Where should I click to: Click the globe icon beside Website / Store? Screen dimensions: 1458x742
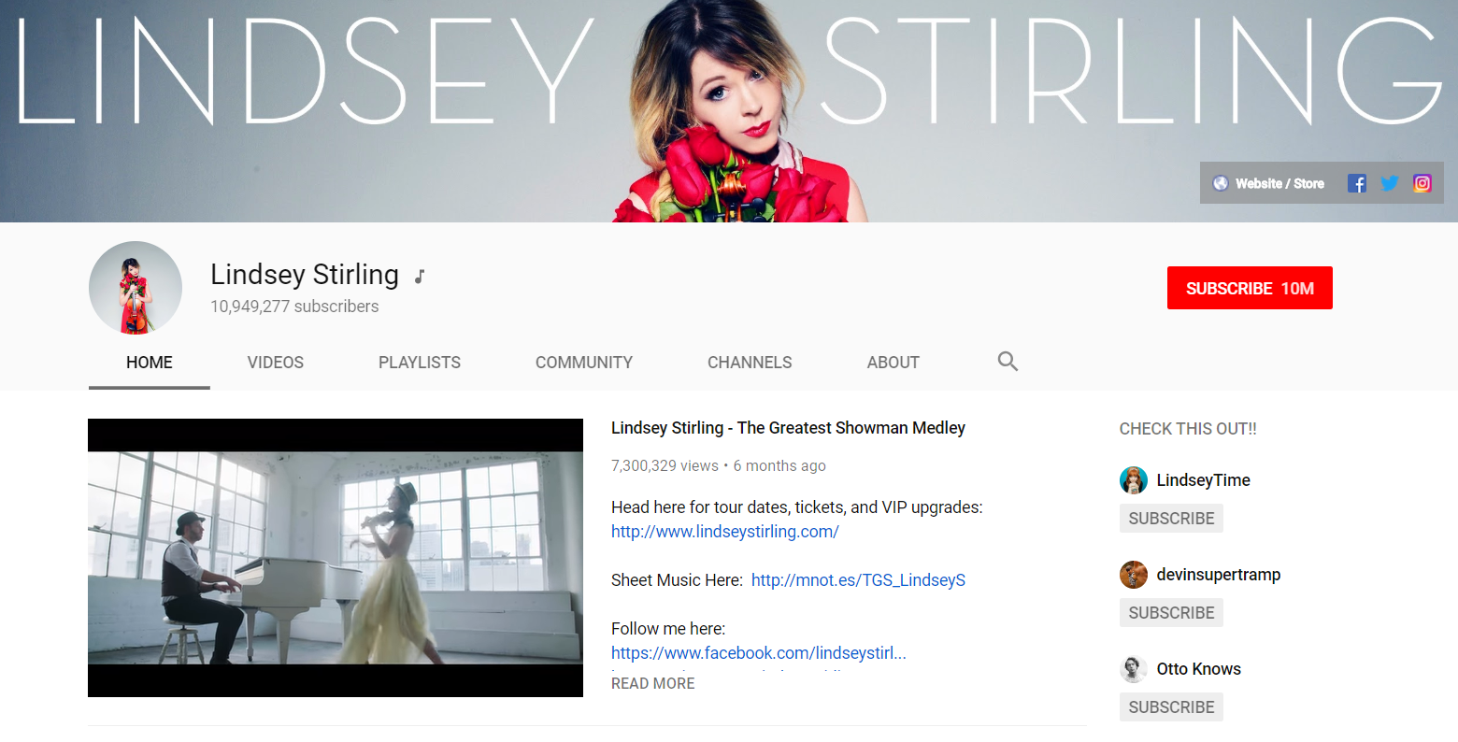point(1221,183)
